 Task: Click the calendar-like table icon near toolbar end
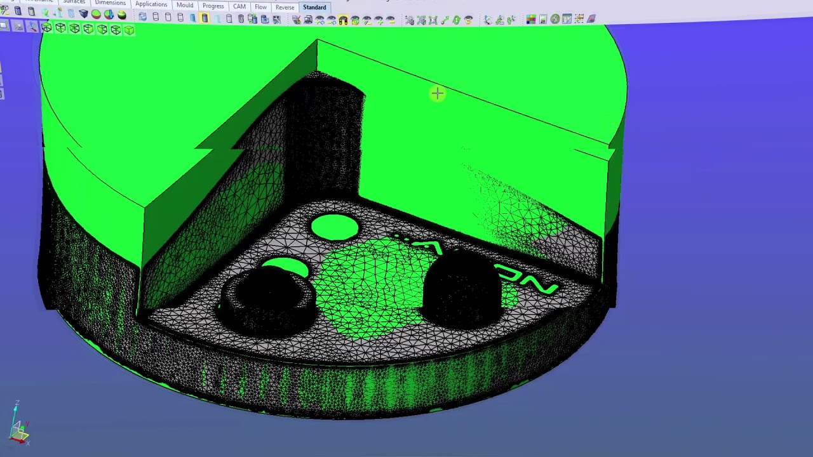pyautogui.click(x=567, y=19)
